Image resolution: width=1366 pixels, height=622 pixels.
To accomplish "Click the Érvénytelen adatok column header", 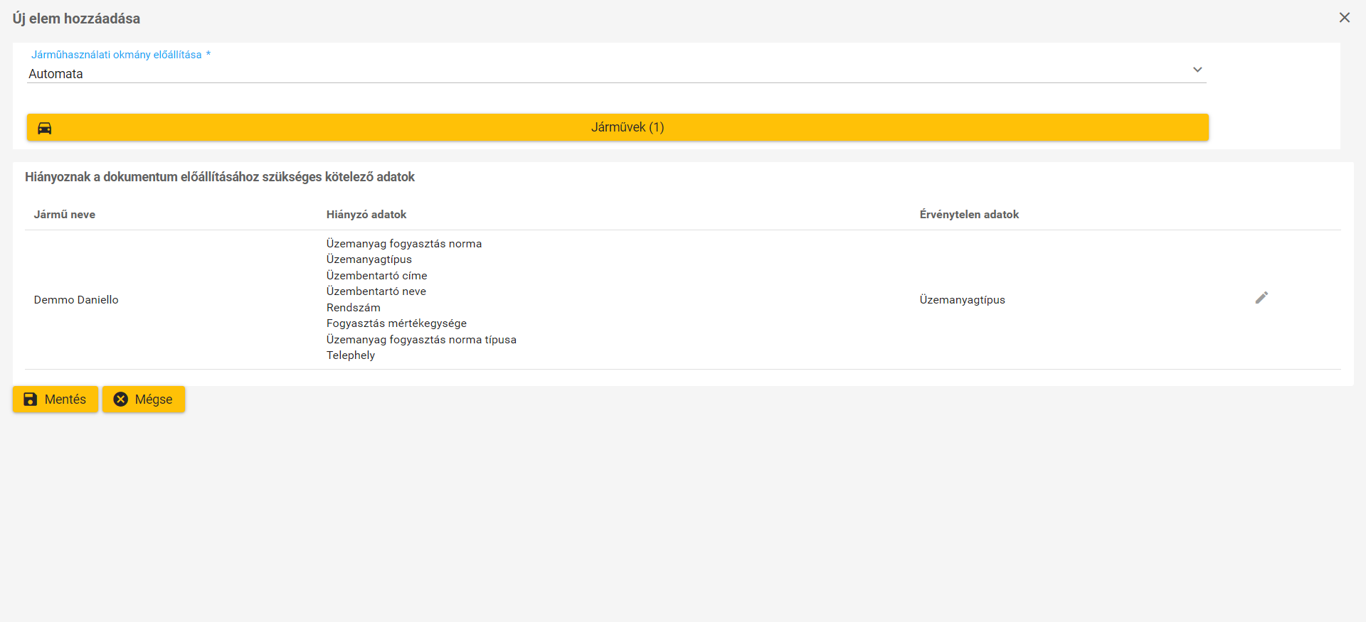I will [969, 215].
